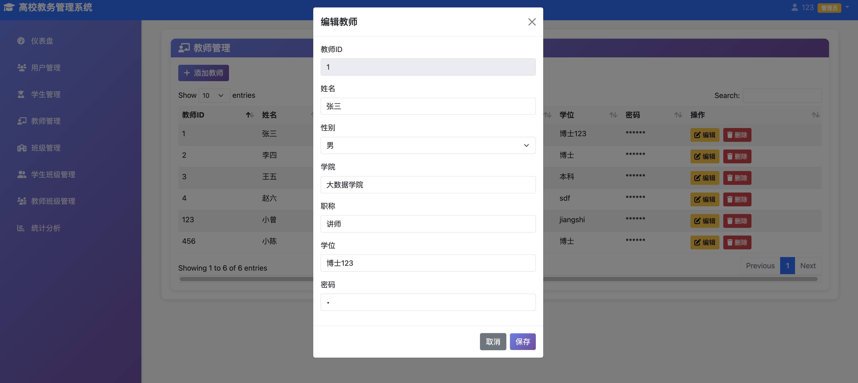858x383 pixels.
Task: Click the statistics analysis chart icon
Action: coord(21,228)
